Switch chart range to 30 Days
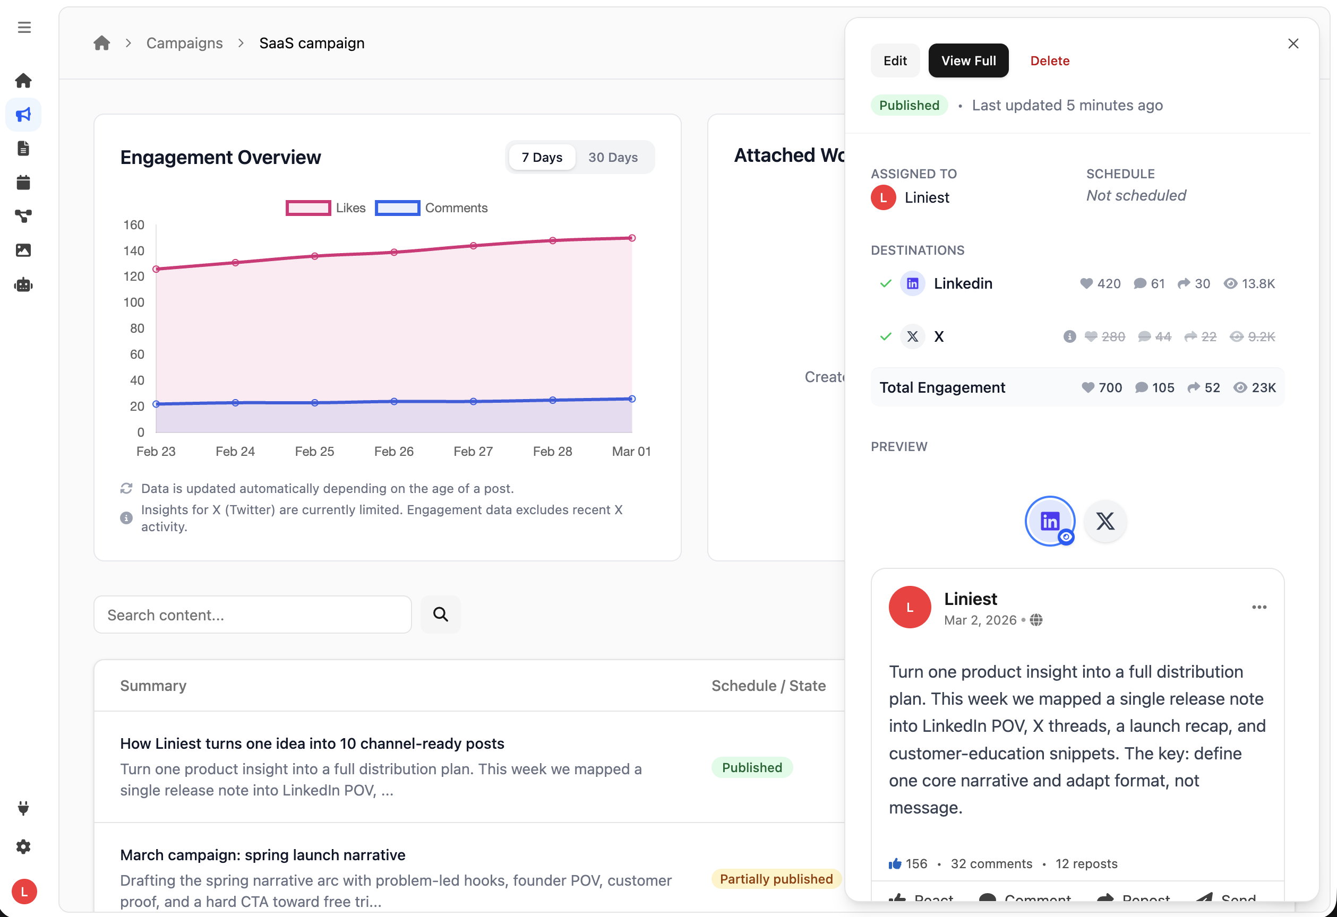This screenshot has width=1337, height=917. tap(612, 157)
